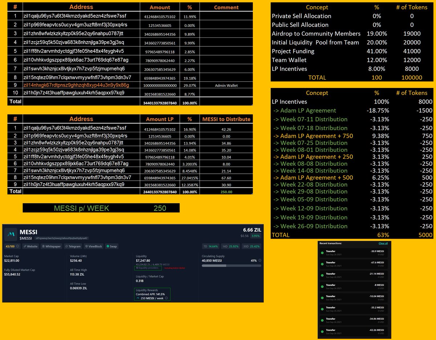The height and width of the screenshot is (340, 436).
Task: Open the Whitepaper via its document icon
Action: [x=44, y=246]
